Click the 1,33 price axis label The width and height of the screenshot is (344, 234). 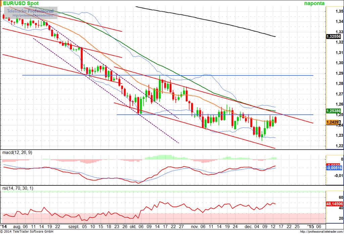pyautogui.click(x=339, y=32)
